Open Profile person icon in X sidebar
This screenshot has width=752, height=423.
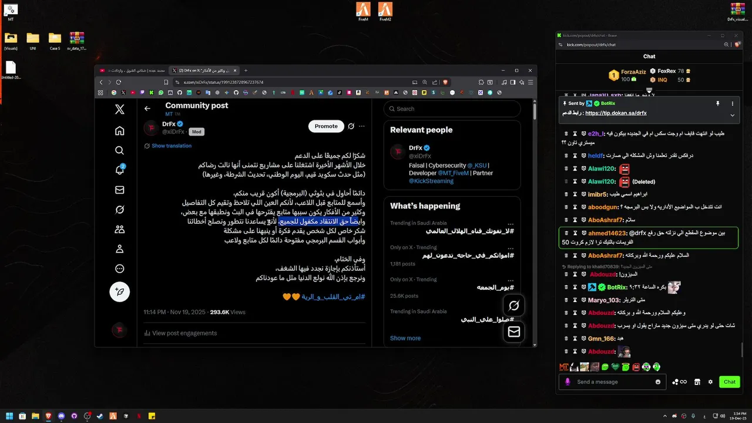point(120,249)
